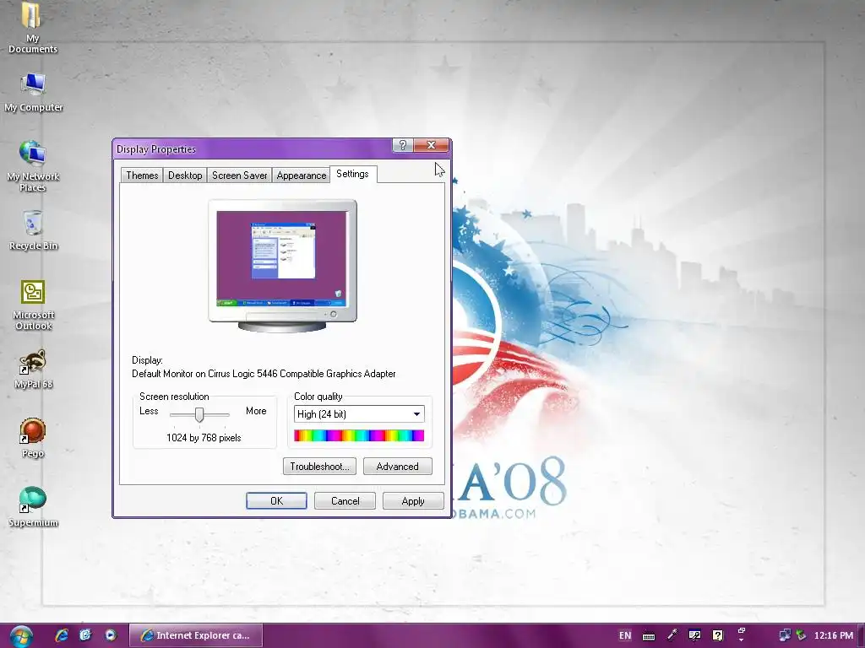Image resolution: width=865 pixels, height=648 pixels.
Task: Select the Recycle Bin icon
Action: pos(33,230)
